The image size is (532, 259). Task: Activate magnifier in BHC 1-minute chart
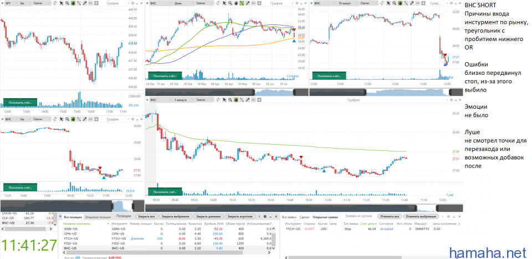tap(230, 100)
